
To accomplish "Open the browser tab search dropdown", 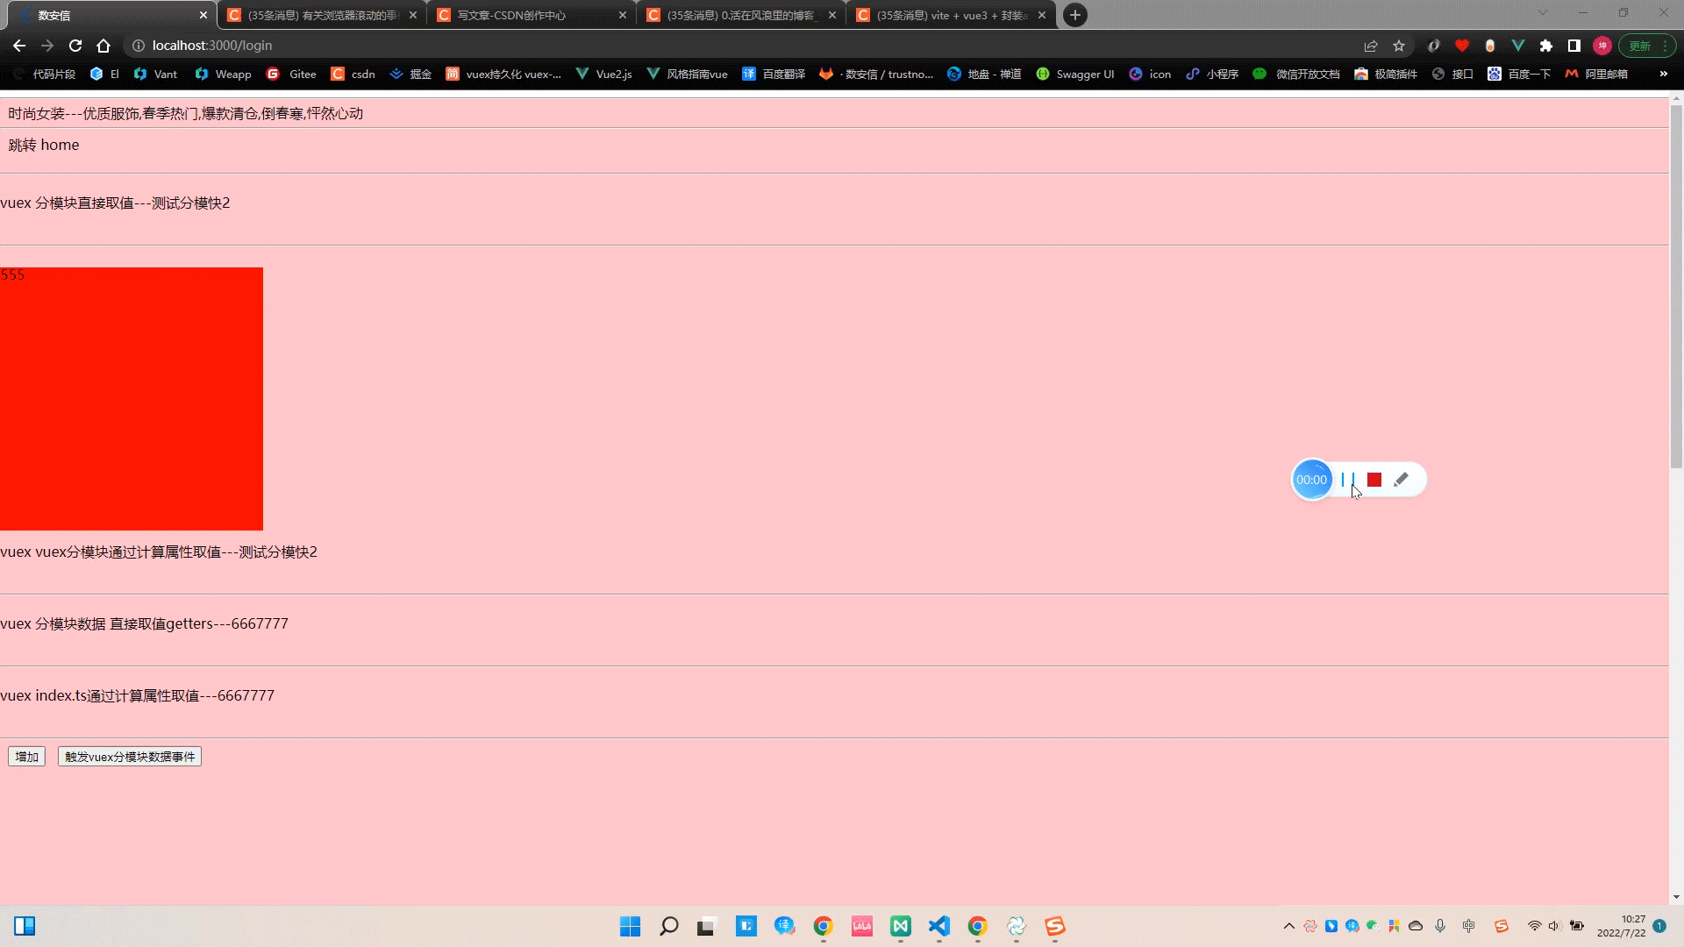I will pos(1543,12).
